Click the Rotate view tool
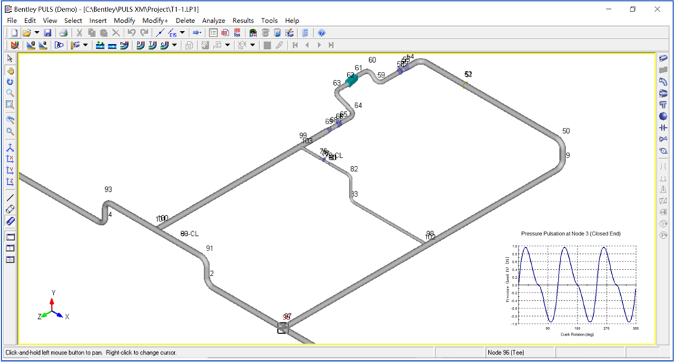 (10, 81)
